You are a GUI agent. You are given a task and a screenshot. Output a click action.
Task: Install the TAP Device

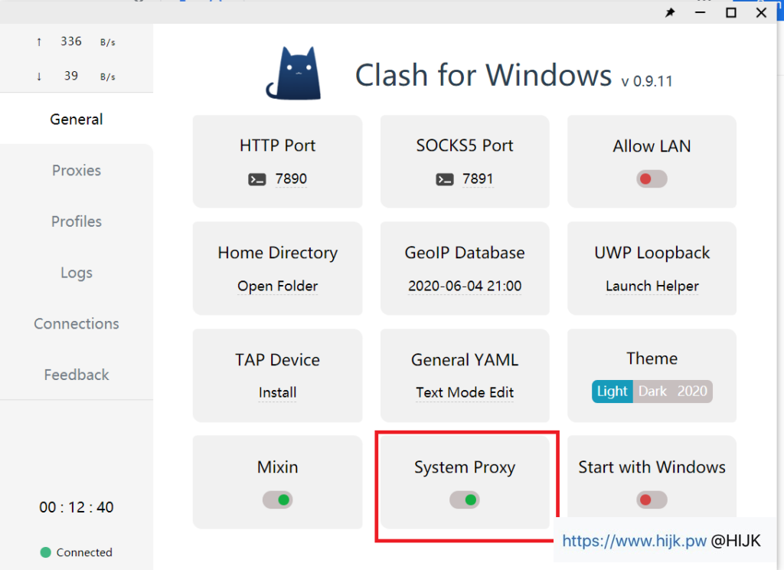click(x=277, y=393)
